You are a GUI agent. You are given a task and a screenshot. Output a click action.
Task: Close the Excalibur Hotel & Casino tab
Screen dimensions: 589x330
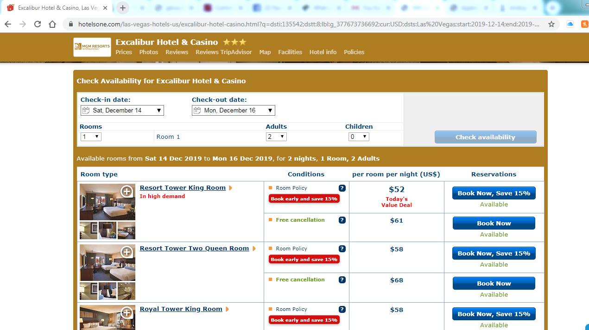105,8
